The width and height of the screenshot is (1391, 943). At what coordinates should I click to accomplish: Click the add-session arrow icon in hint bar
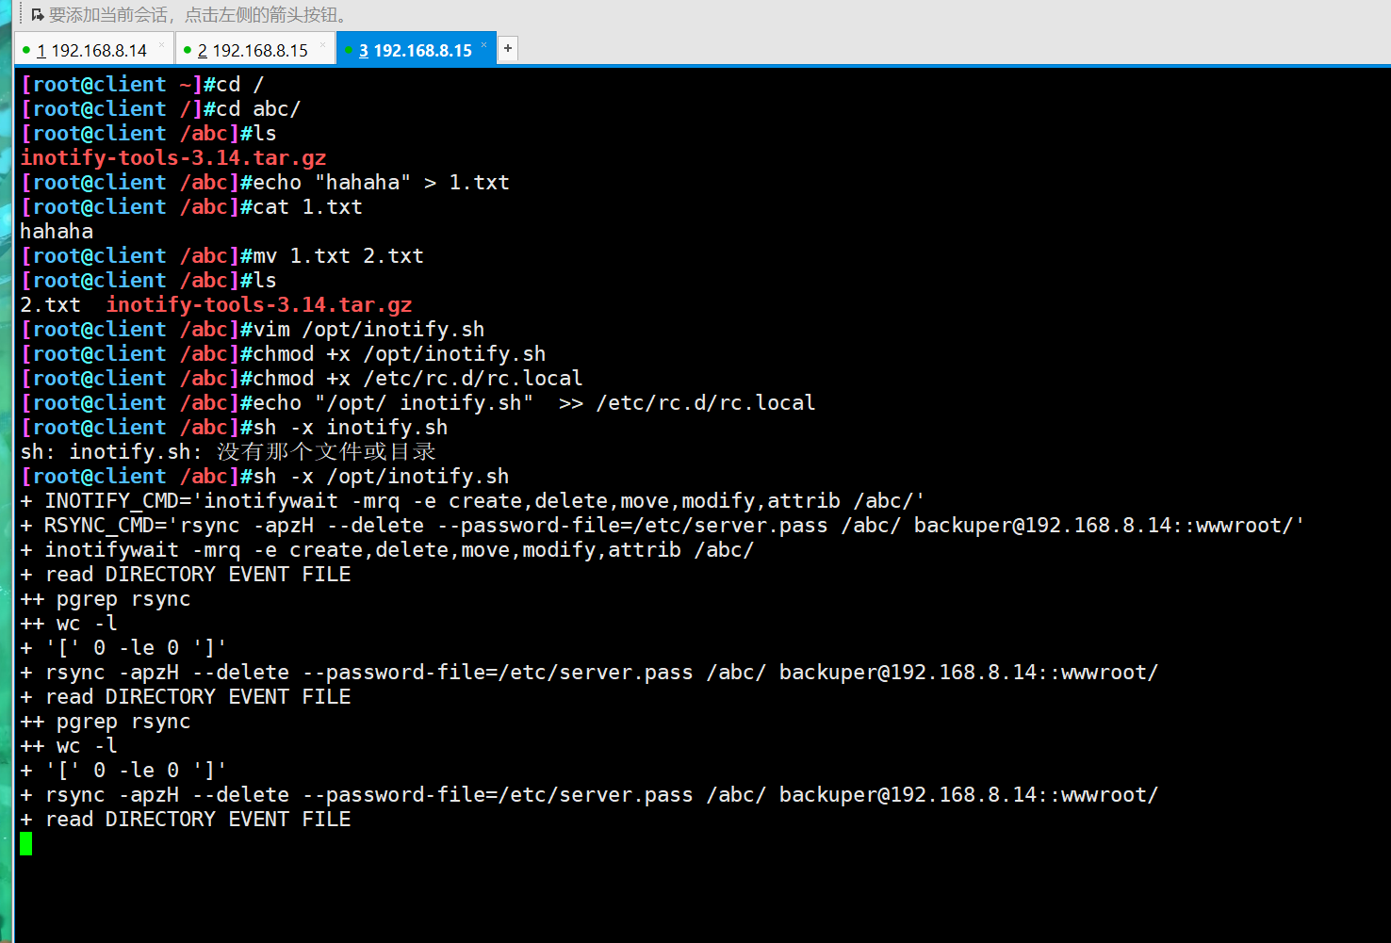[x=38, y=15]
